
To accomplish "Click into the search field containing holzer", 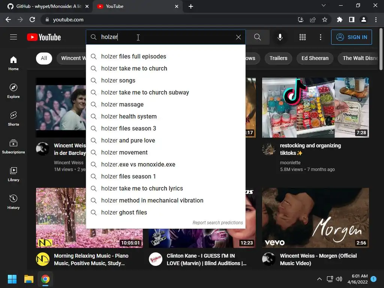I will pyautogui.click(x=165, y=37).
